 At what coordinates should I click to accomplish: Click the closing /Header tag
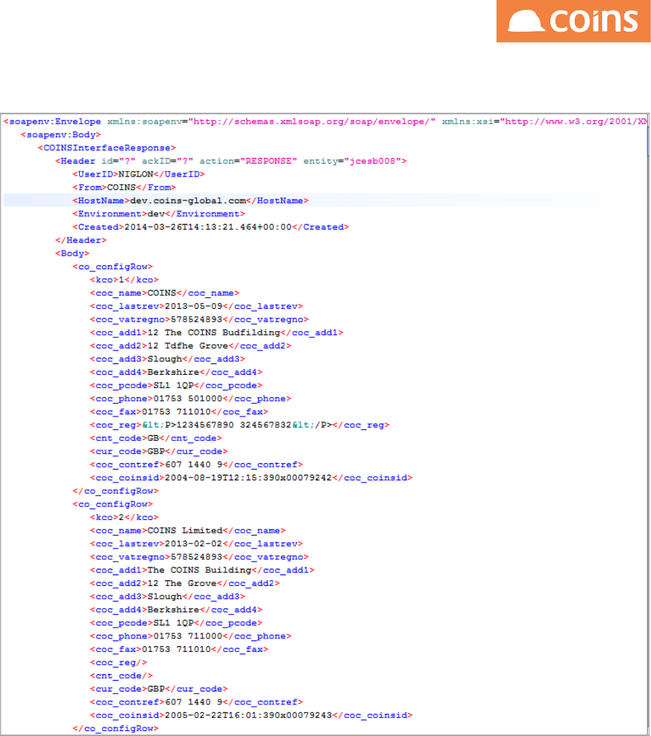click(80, 240)
